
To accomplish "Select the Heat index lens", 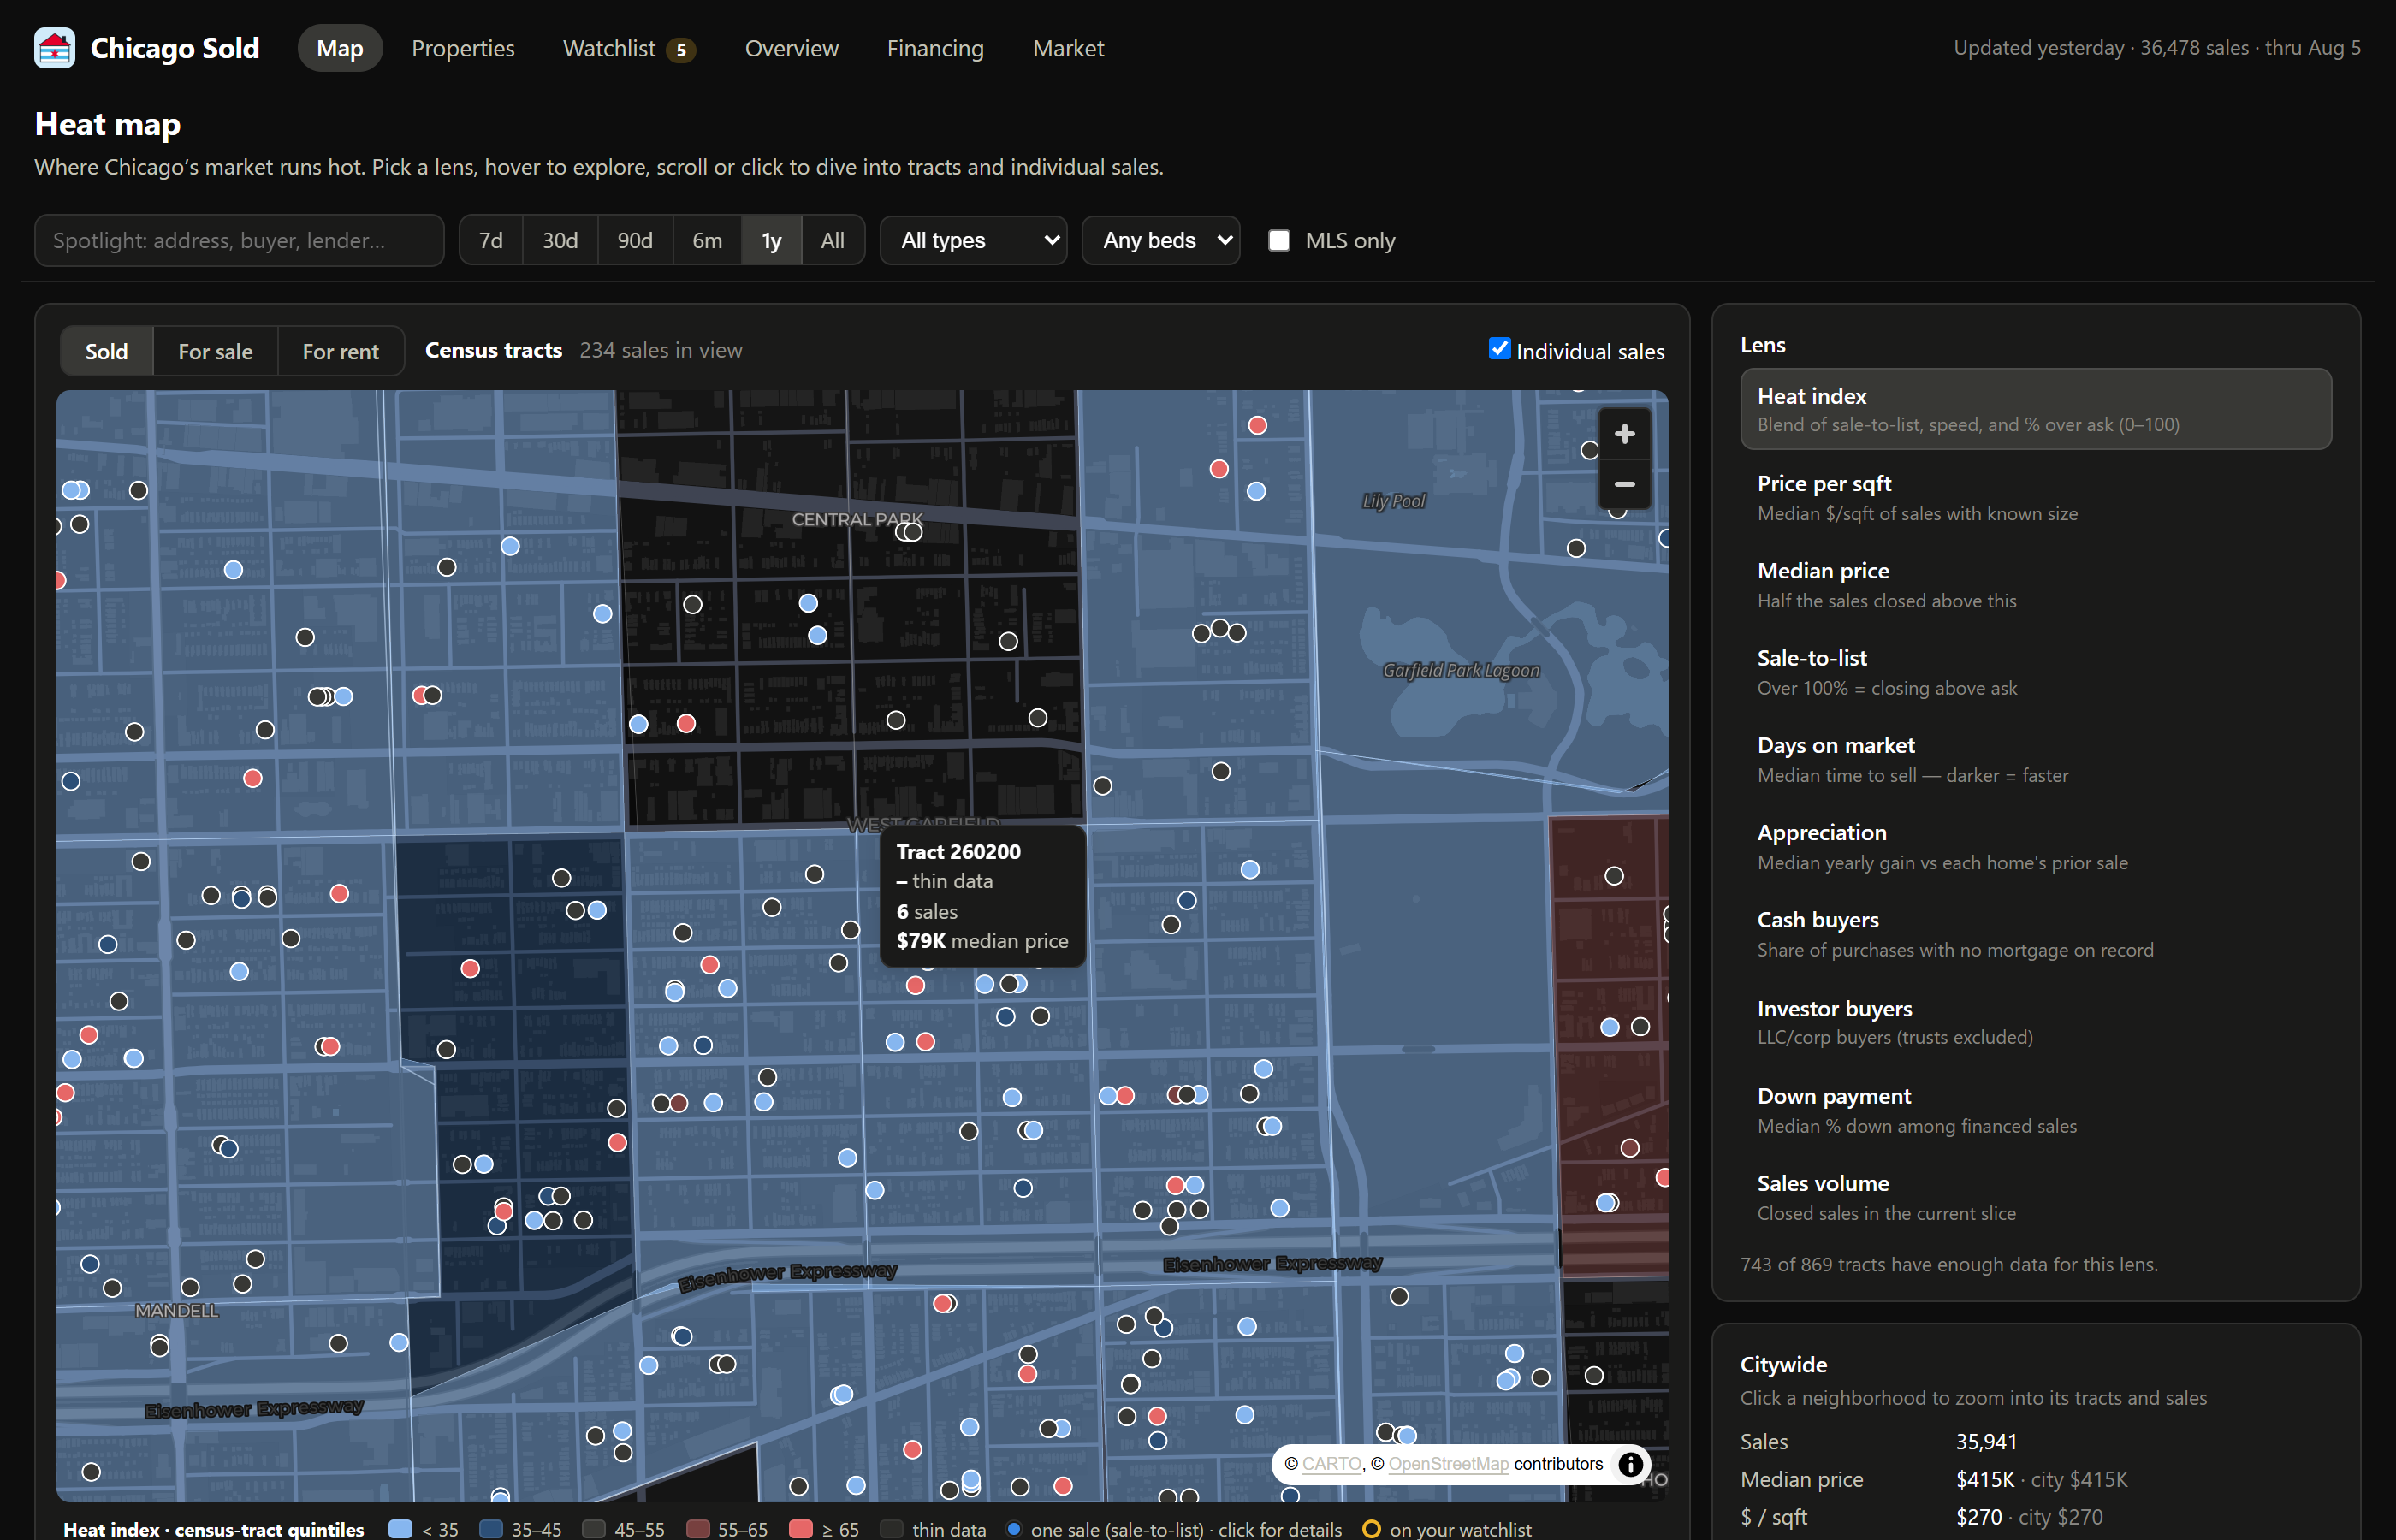I will click(2035, 409).
